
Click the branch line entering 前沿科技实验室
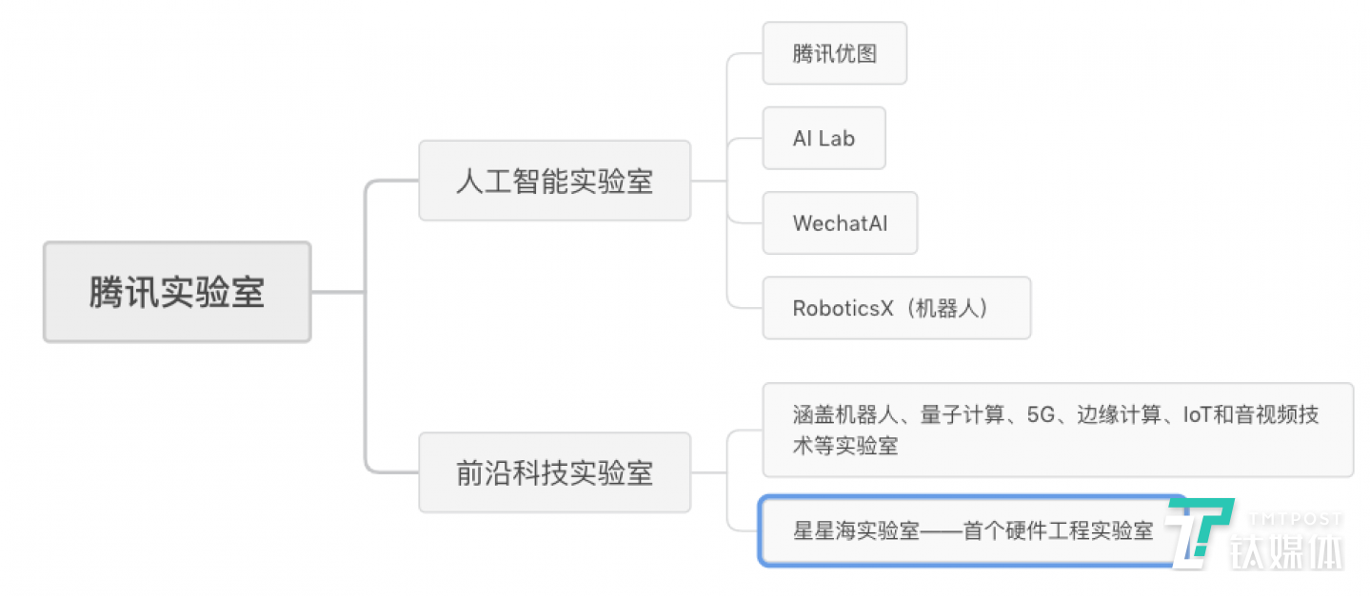click(x=390, y=472)
